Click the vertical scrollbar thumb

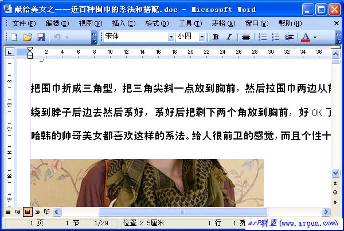click(x=335, y=62)
